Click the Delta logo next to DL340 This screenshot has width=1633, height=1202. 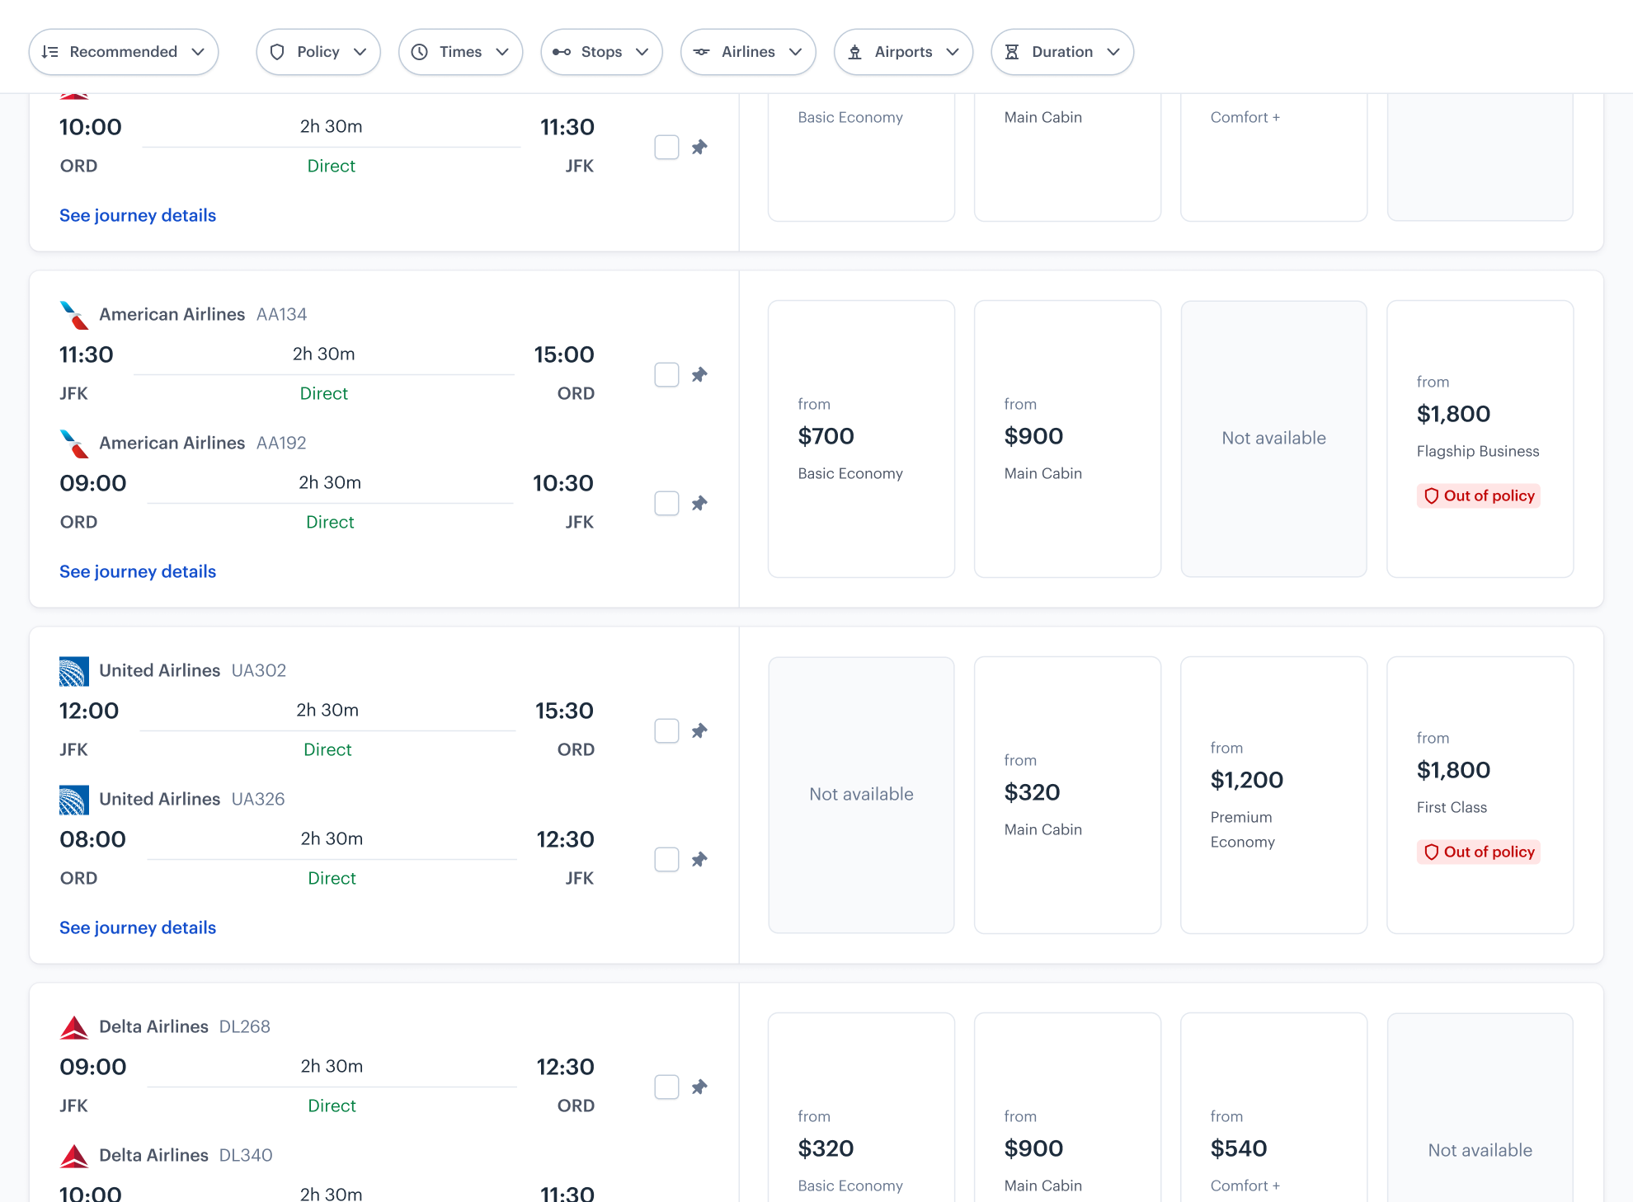pos(74,1156)
